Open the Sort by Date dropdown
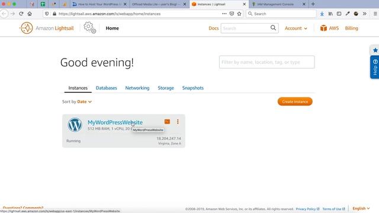Viewport: 379px width, 213px height. 84,102
